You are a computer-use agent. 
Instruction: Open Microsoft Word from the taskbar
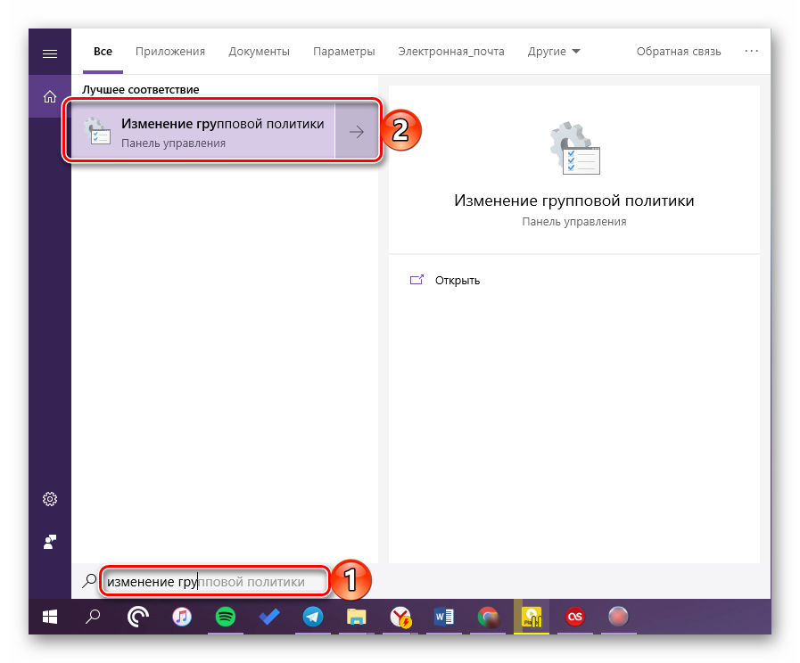point(443,616)
